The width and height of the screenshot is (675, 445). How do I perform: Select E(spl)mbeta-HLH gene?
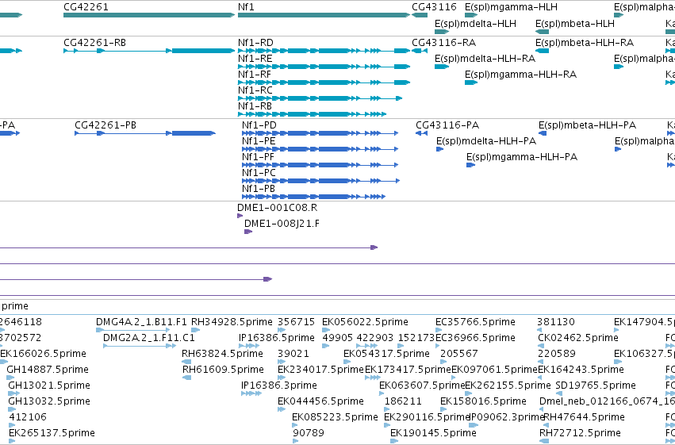click(x=542, y=32)
